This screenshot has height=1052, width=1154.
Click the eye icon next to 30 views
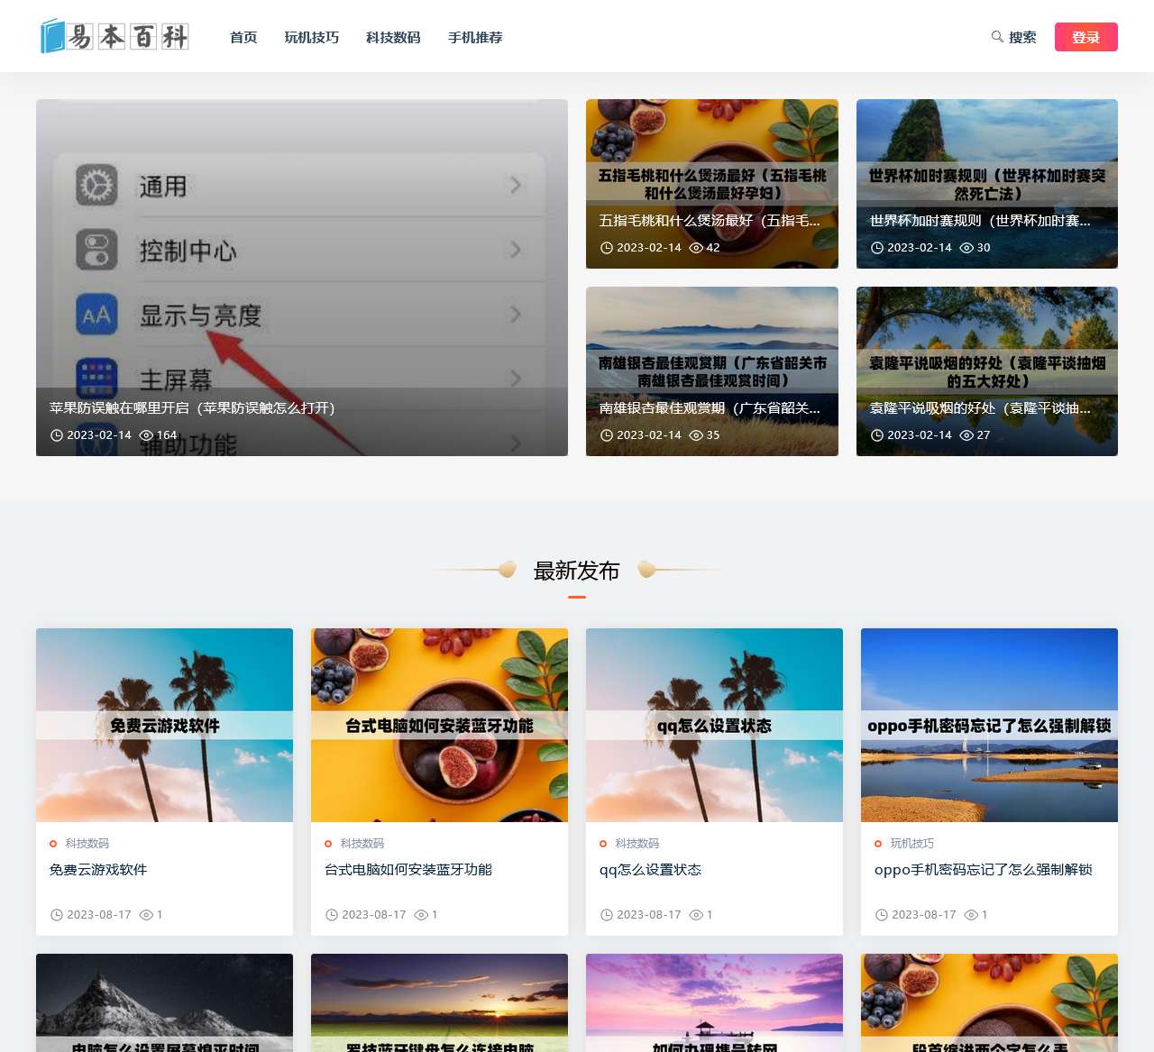tap(966, 248)
